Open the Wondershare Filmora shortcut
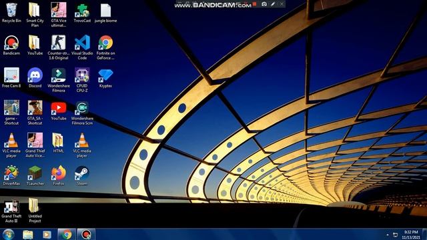This screenshot has width=427, height=240. click(x=59, y=80)
